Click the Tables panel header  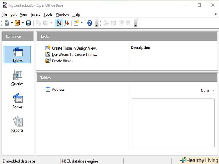(127, 78)
